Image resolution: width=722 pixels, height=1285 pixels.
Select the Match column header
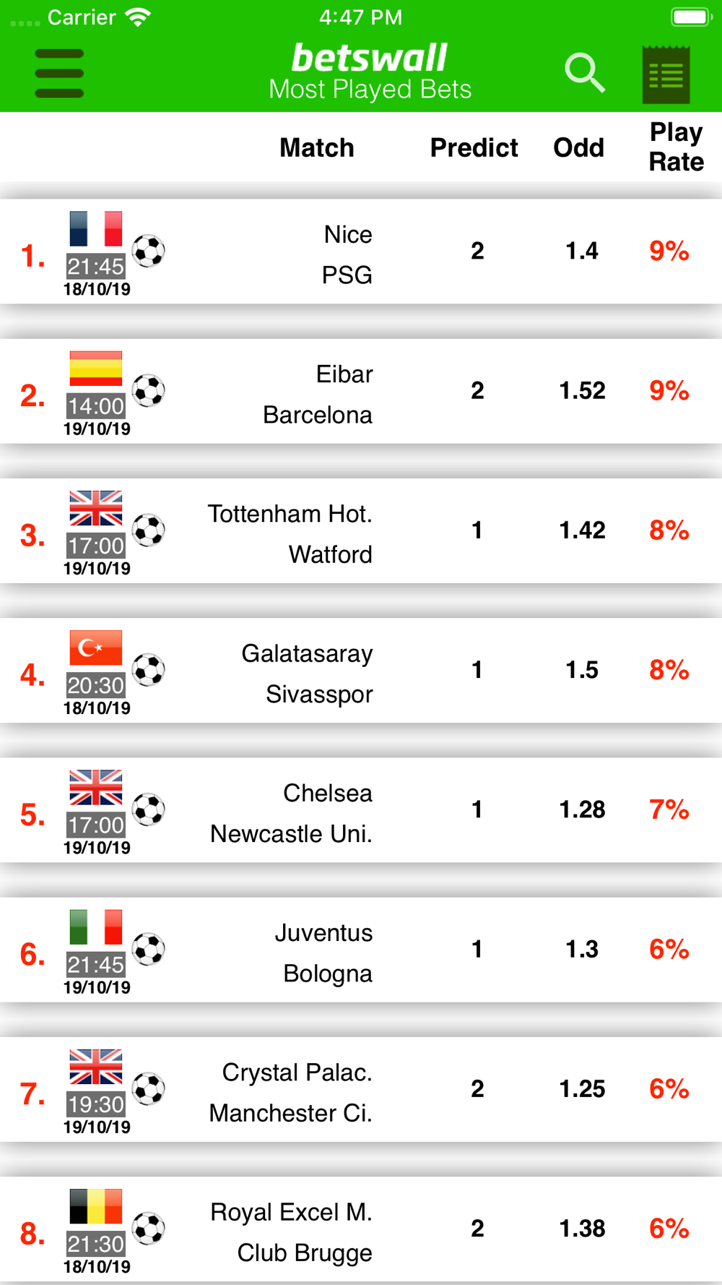click(317, 147)
